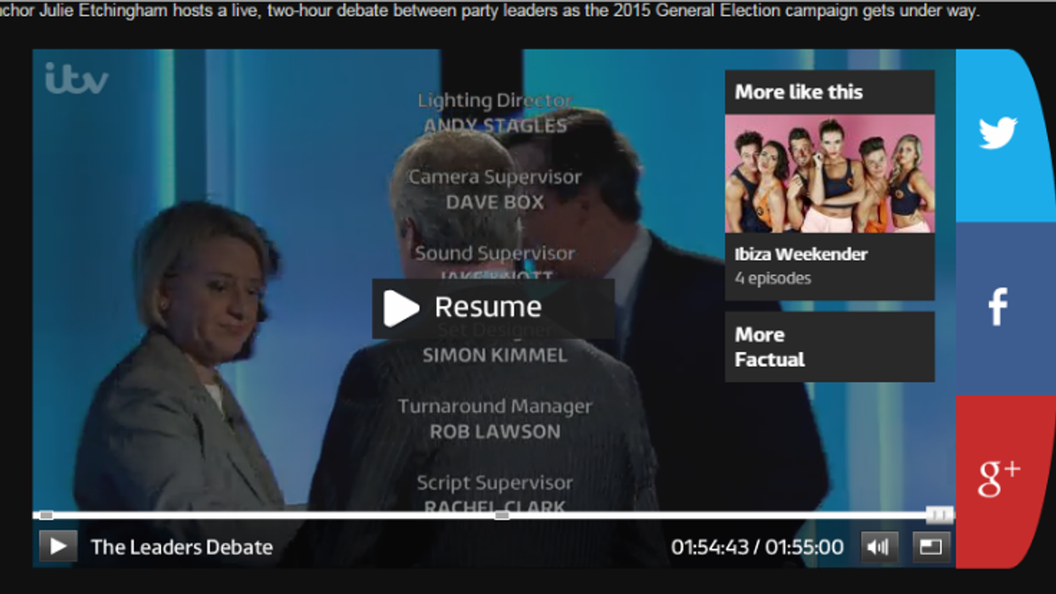The height and width of the screenshot is (594, 1056).
Task: Open the More Factual panel
Action: (x=829, y=346)
